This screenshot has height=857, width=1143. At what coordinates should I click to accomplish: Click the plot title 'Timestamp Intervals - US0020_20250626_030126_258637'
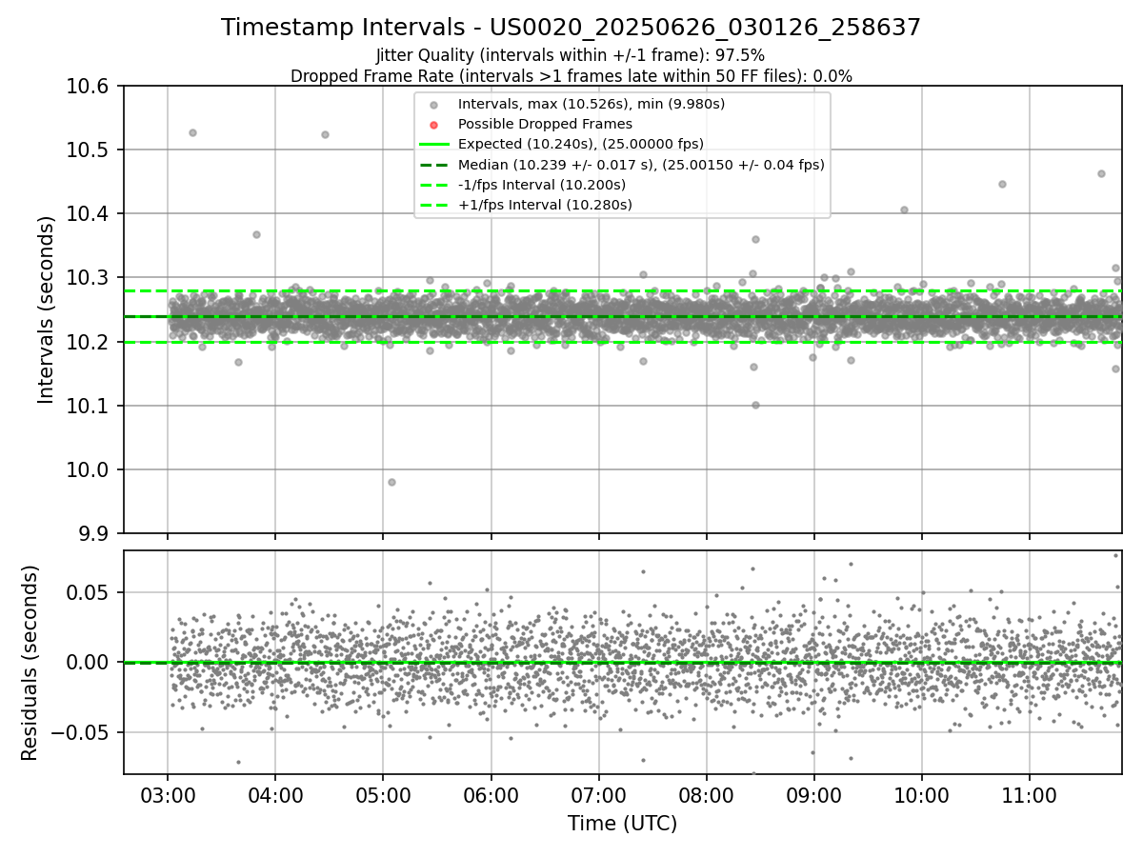[x=571, y=29]
